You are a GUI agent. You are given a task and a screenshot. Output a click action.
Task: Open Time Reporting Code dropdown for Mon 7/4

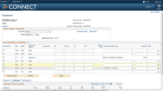[118, 68]
